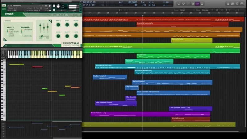The height and width of the screenshot is (139, 247).
Task: Toggle the purple count-in 1234 button
Action: [197, 4]
